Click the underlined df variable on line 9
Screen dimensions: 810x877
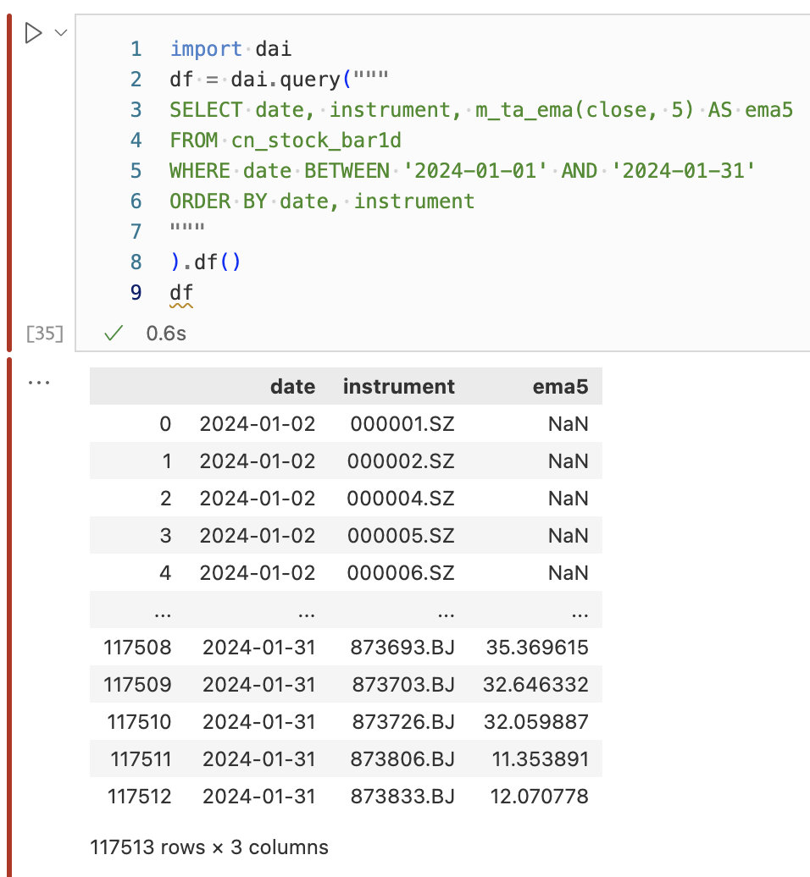tap(181, 293)
